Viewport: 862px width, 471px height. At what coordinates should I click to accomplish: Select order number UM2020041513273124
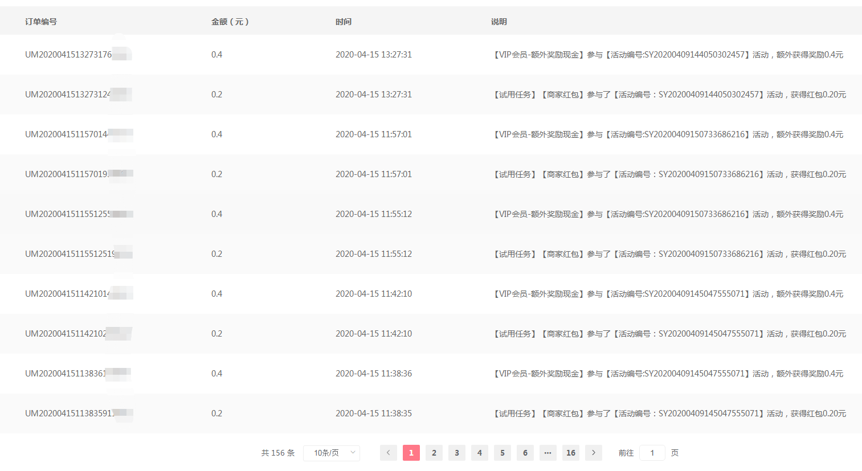point(68,95)
